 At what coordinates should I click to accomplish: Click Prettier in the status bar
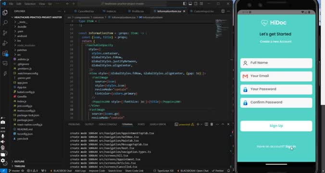point(218,171)
